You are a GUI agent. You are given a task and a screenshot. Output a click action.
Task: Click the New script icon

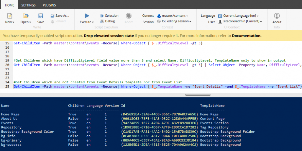(9, 16)
